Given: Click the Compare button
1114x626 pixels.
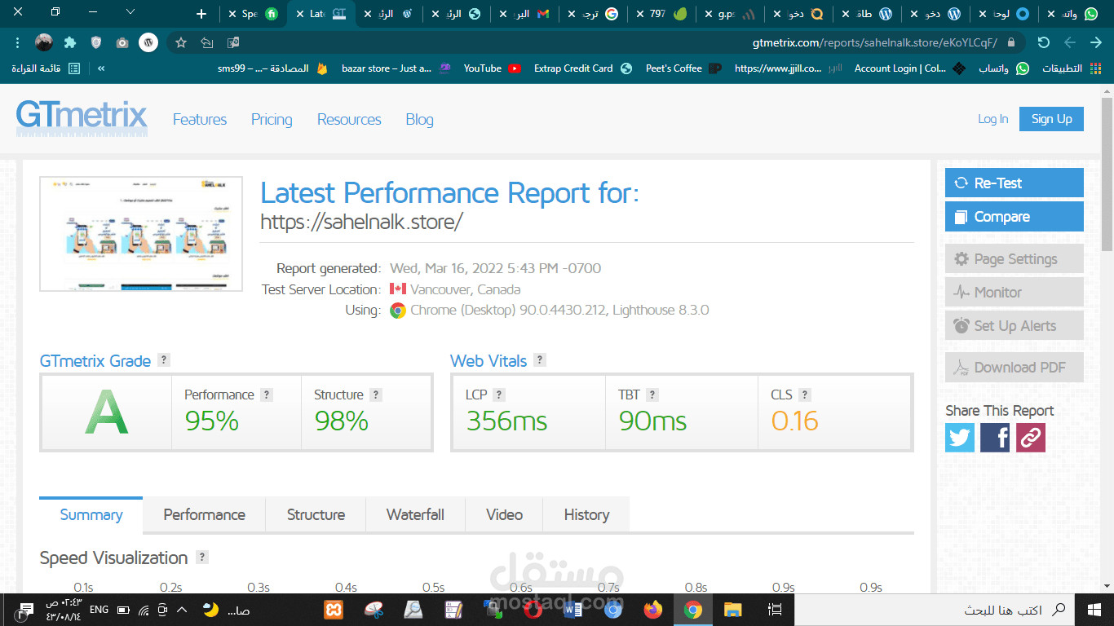Looking at the screenshot, I should (1015, 217).
